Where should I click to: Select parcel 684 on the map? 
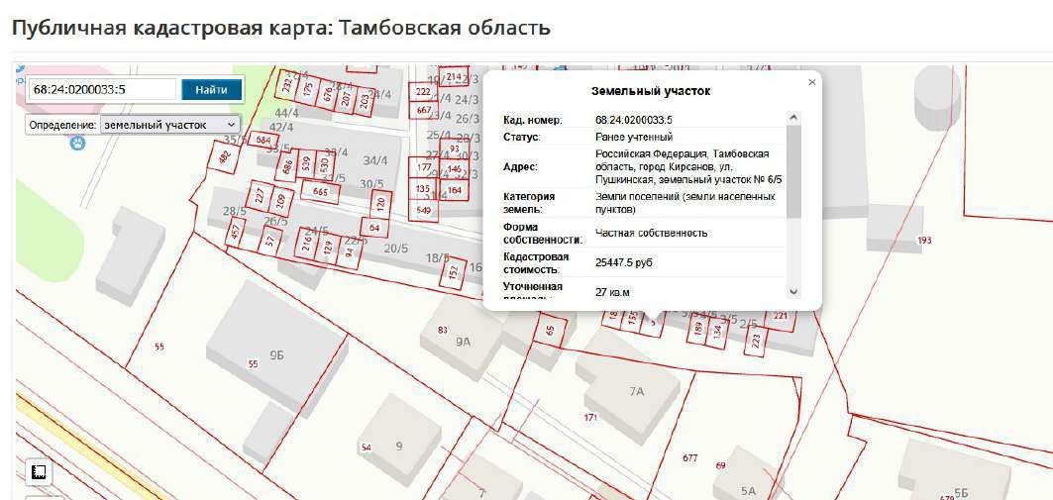[x=263, y=141]
